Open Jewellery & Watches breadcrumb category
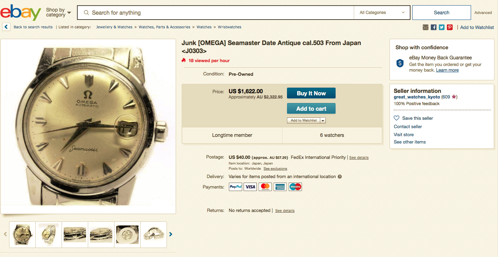 [114, 27]
